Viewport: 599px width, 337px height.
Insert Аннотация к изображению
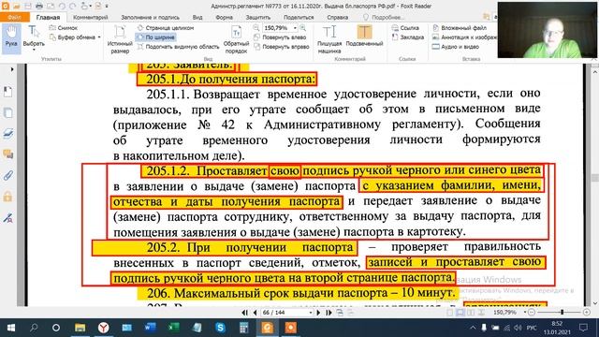(x=464, y=37)
